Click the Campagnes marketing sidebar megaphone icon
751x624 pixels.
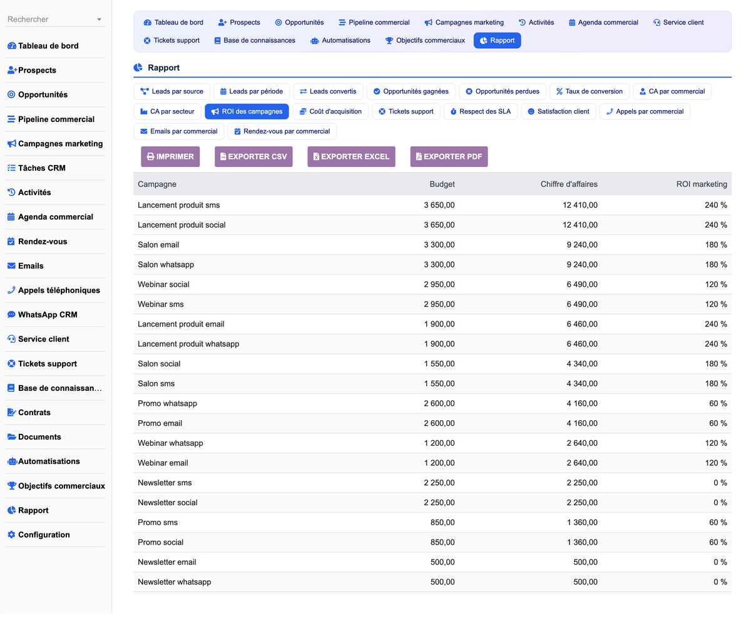[11, 144]
